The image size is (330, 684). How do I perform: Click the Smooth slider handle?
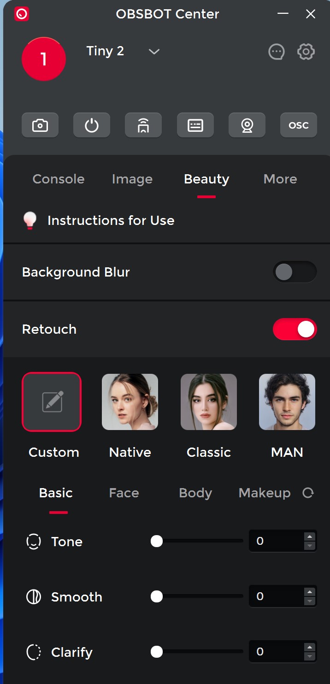tap(157, 596)
